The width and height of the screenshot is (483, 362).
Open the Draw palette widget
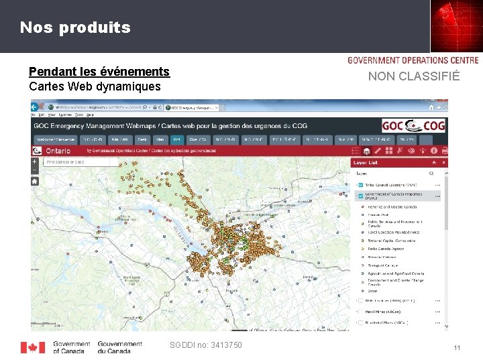point(411,151)
